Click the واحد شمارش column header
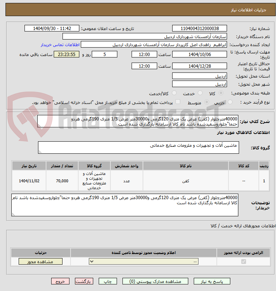 pyautogui.click(x=126, y=166)
